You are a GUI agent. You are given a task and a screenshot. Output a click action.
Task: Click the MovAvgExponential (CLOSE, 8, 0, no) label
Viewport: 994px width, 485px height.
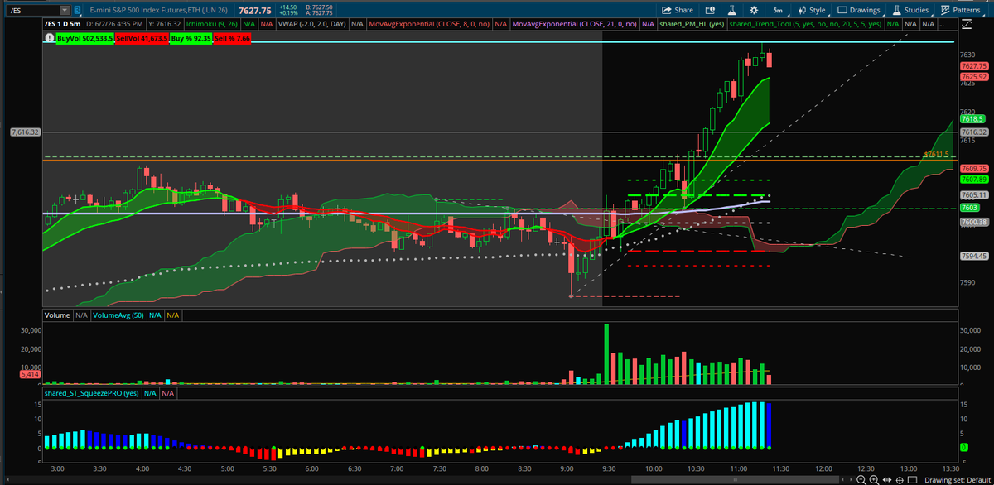point(427,26)
